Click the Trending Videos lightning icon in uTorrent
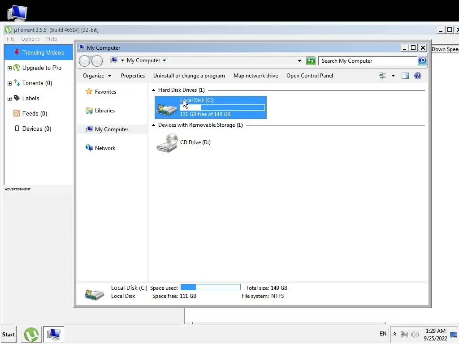 pyautogui.click(x=17, y=52)
